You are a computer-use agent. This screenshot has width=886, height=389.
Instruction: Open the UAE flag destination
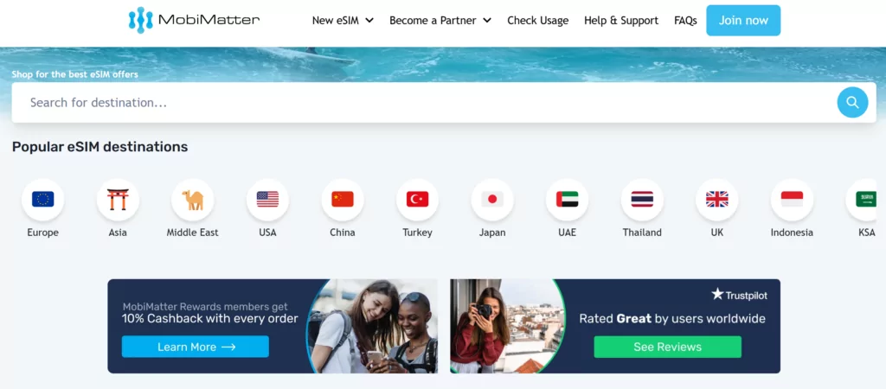[568, 200]
